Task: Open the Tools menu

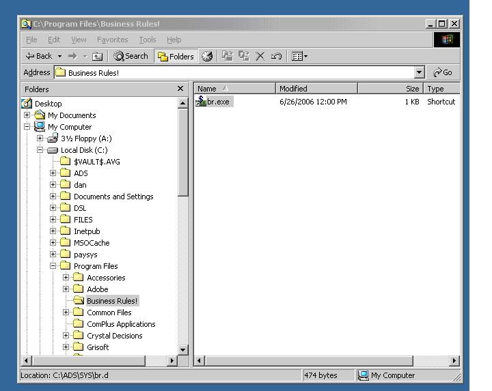Action: coord(148,40)
